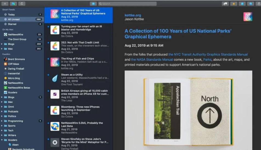Open the Starred smart feed
This screenshot has width=261, height=150.
point(22,24)
